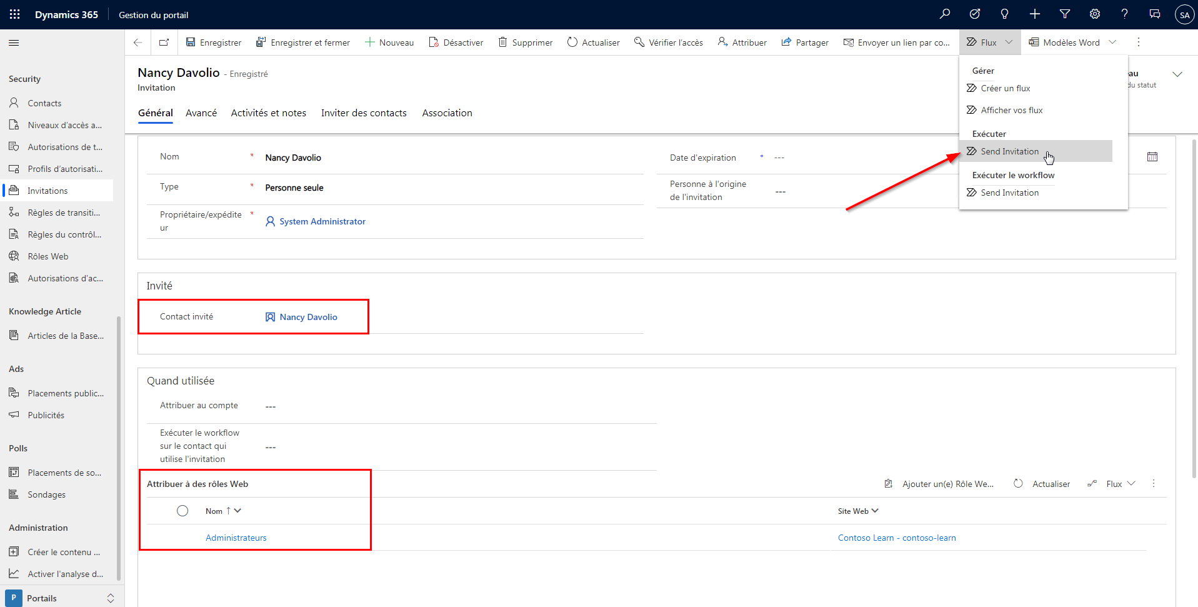Open advanced find funnel icon

1065,14
